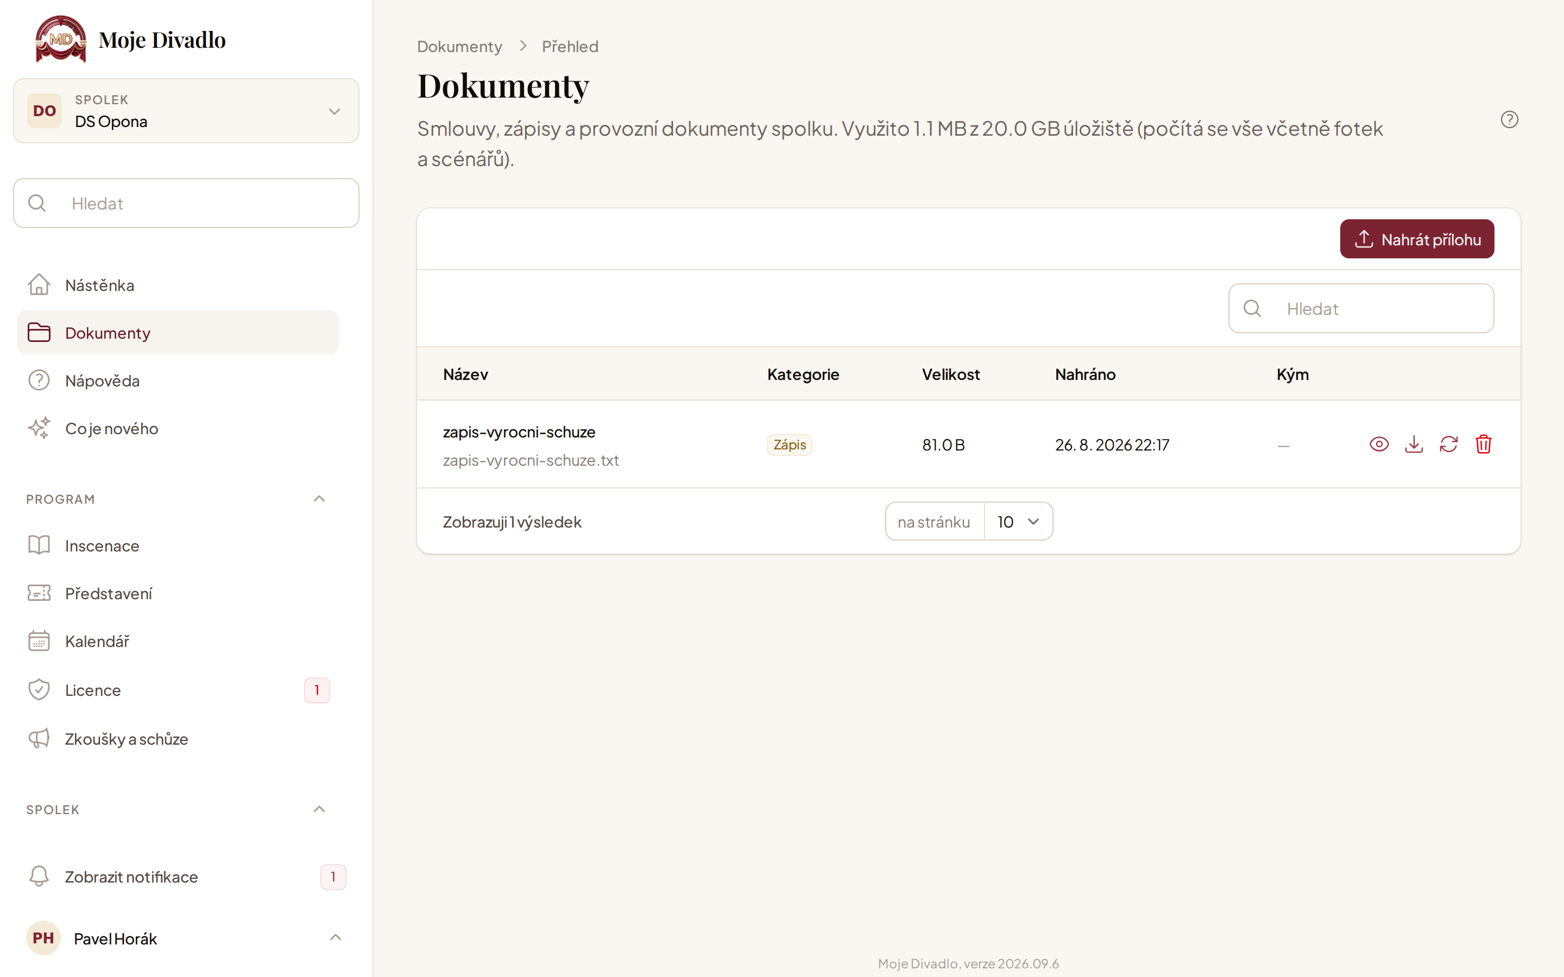Screen dimensions: 1564x977
Task: Open Představení section
Action: point(178,593)
